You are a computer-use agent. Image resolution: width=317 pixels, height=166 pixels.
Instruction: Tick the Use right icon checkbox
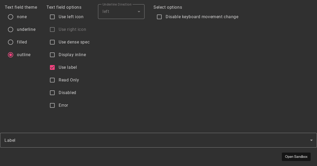[x=52, y=30]
